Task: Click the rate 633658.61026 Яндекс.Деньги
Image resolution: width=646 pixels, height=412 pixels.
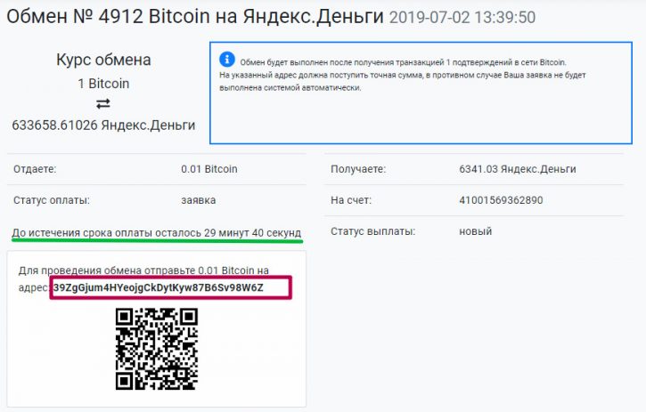Action: [x=103, y=125]
